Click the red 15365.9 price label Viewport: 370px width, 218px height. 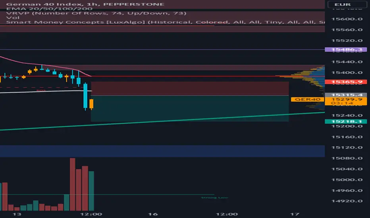click(x=346, y=82)
